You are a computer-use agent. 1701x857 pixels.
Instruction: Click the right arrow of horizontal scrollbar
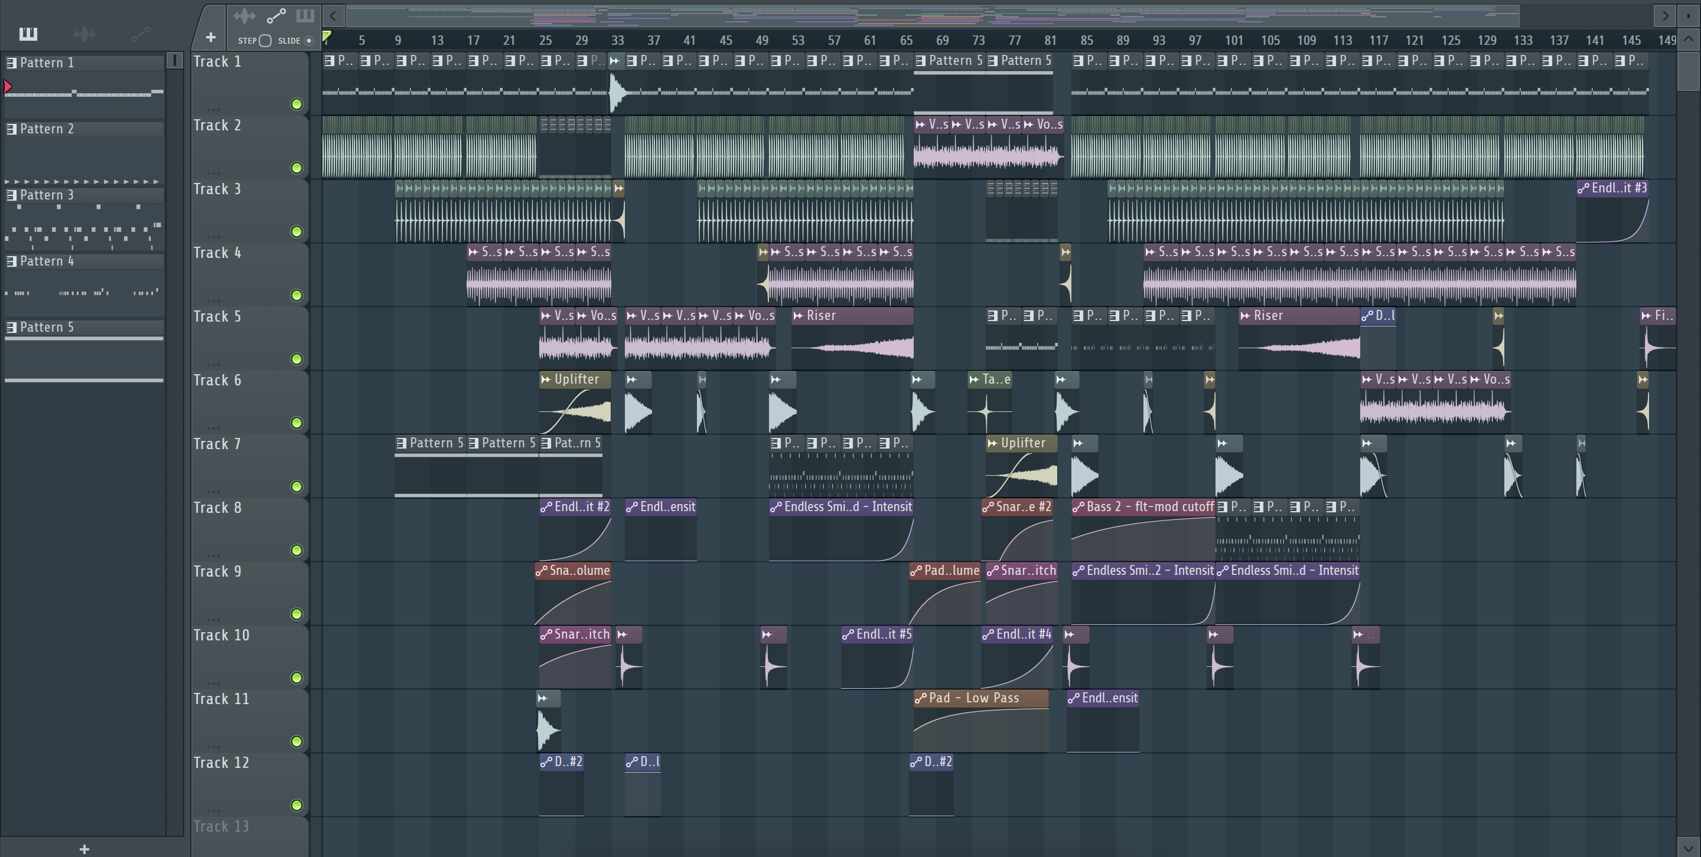[1665, 15]
